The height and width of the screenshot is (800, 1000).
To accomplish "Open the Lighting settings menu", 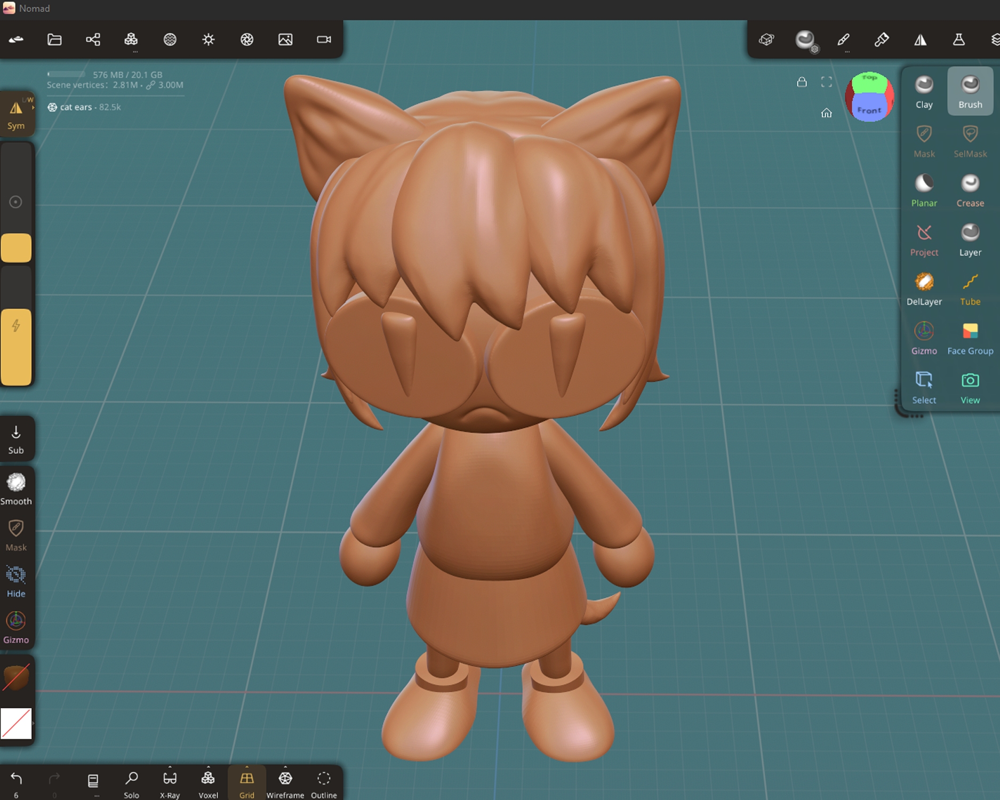I will point(209,39).
